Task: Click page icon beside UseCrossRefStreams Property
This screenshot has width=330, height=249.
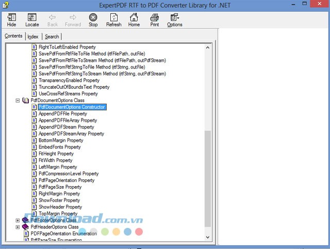Action: pyautogui.click(x=34, y=94)
